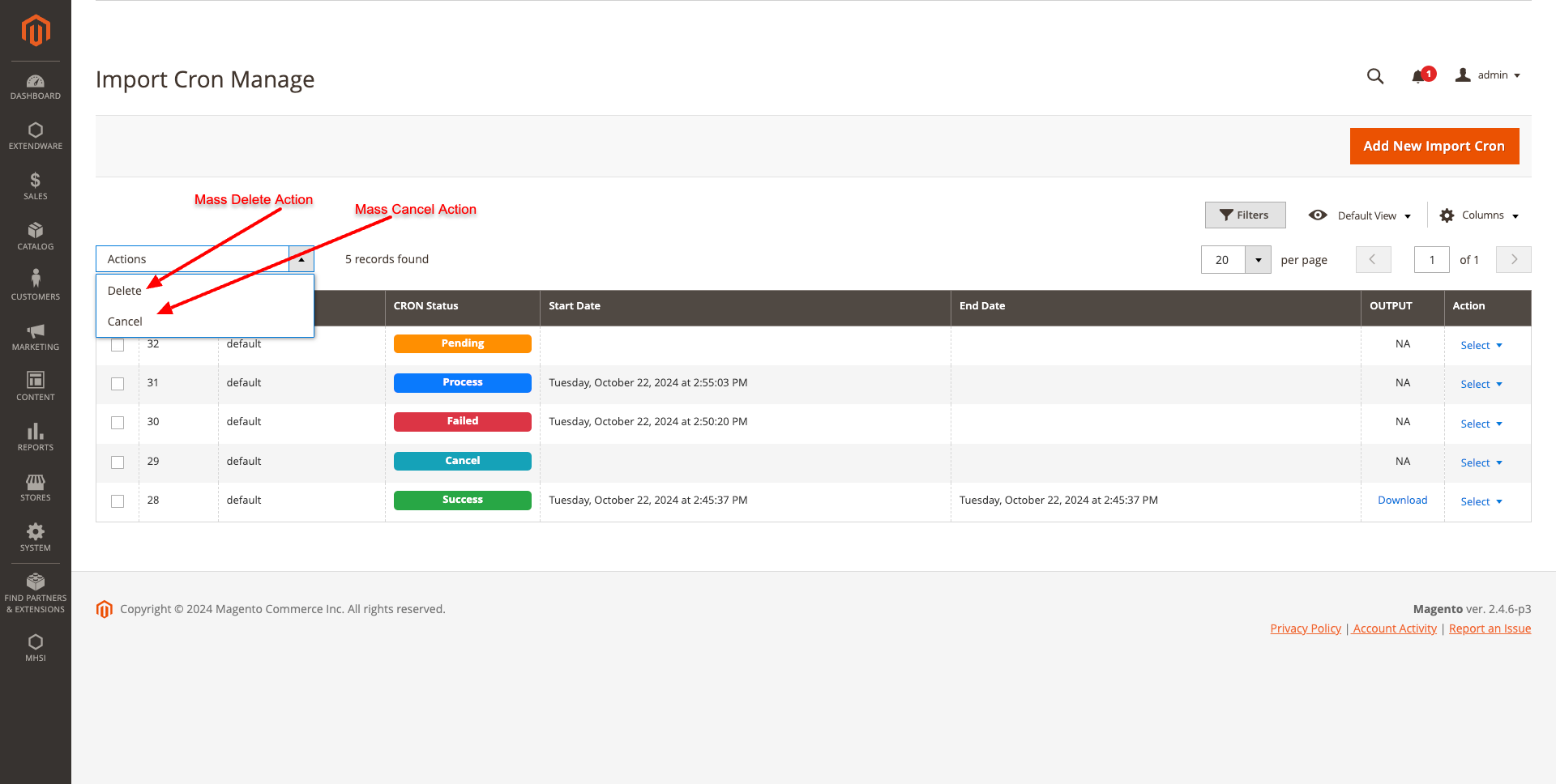This screenshot has height=784, width=1556.
Task: Open the Account Activity link
Action: click(x=1394, y=628)
